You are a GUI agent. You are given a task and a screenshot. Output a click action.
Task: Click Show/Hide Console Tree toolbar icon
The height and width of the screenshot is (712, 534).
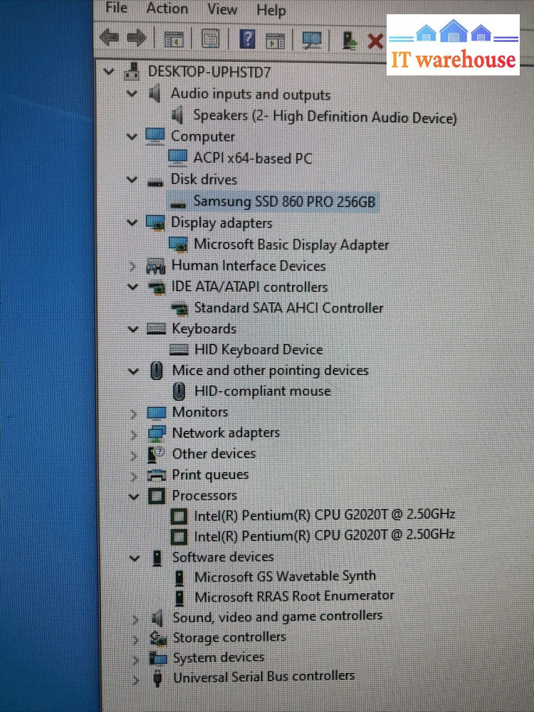coord(174,39)
